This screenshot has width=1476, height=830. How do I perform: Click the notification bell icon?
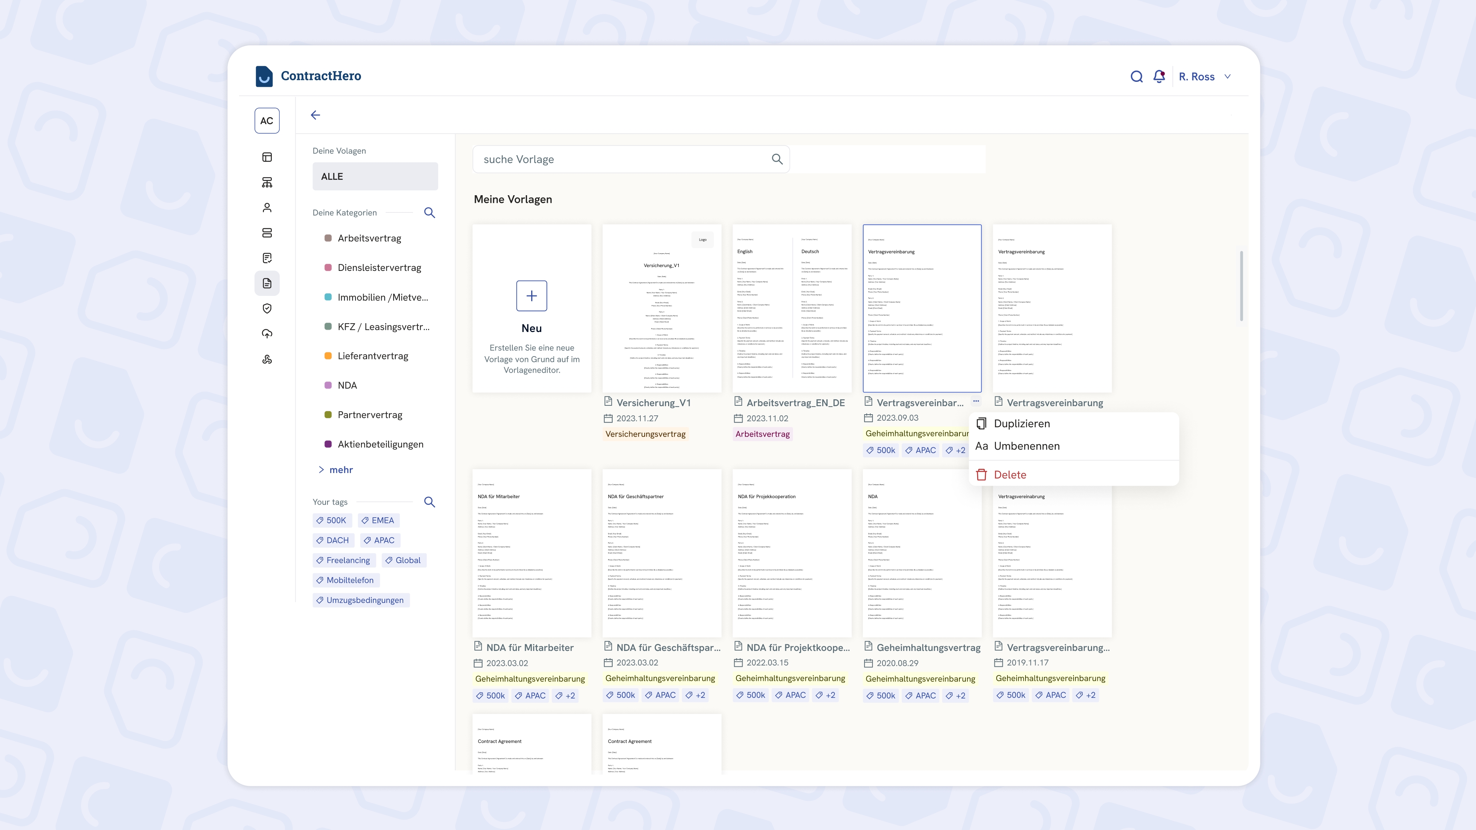(1159, 76)
